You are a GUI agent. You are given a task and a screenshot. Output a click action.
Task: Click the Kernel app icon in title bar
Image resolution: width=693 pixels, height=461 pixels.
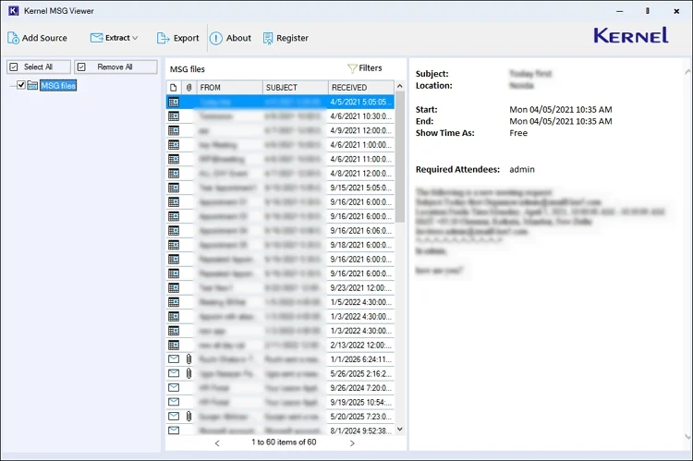click(13, 10)
